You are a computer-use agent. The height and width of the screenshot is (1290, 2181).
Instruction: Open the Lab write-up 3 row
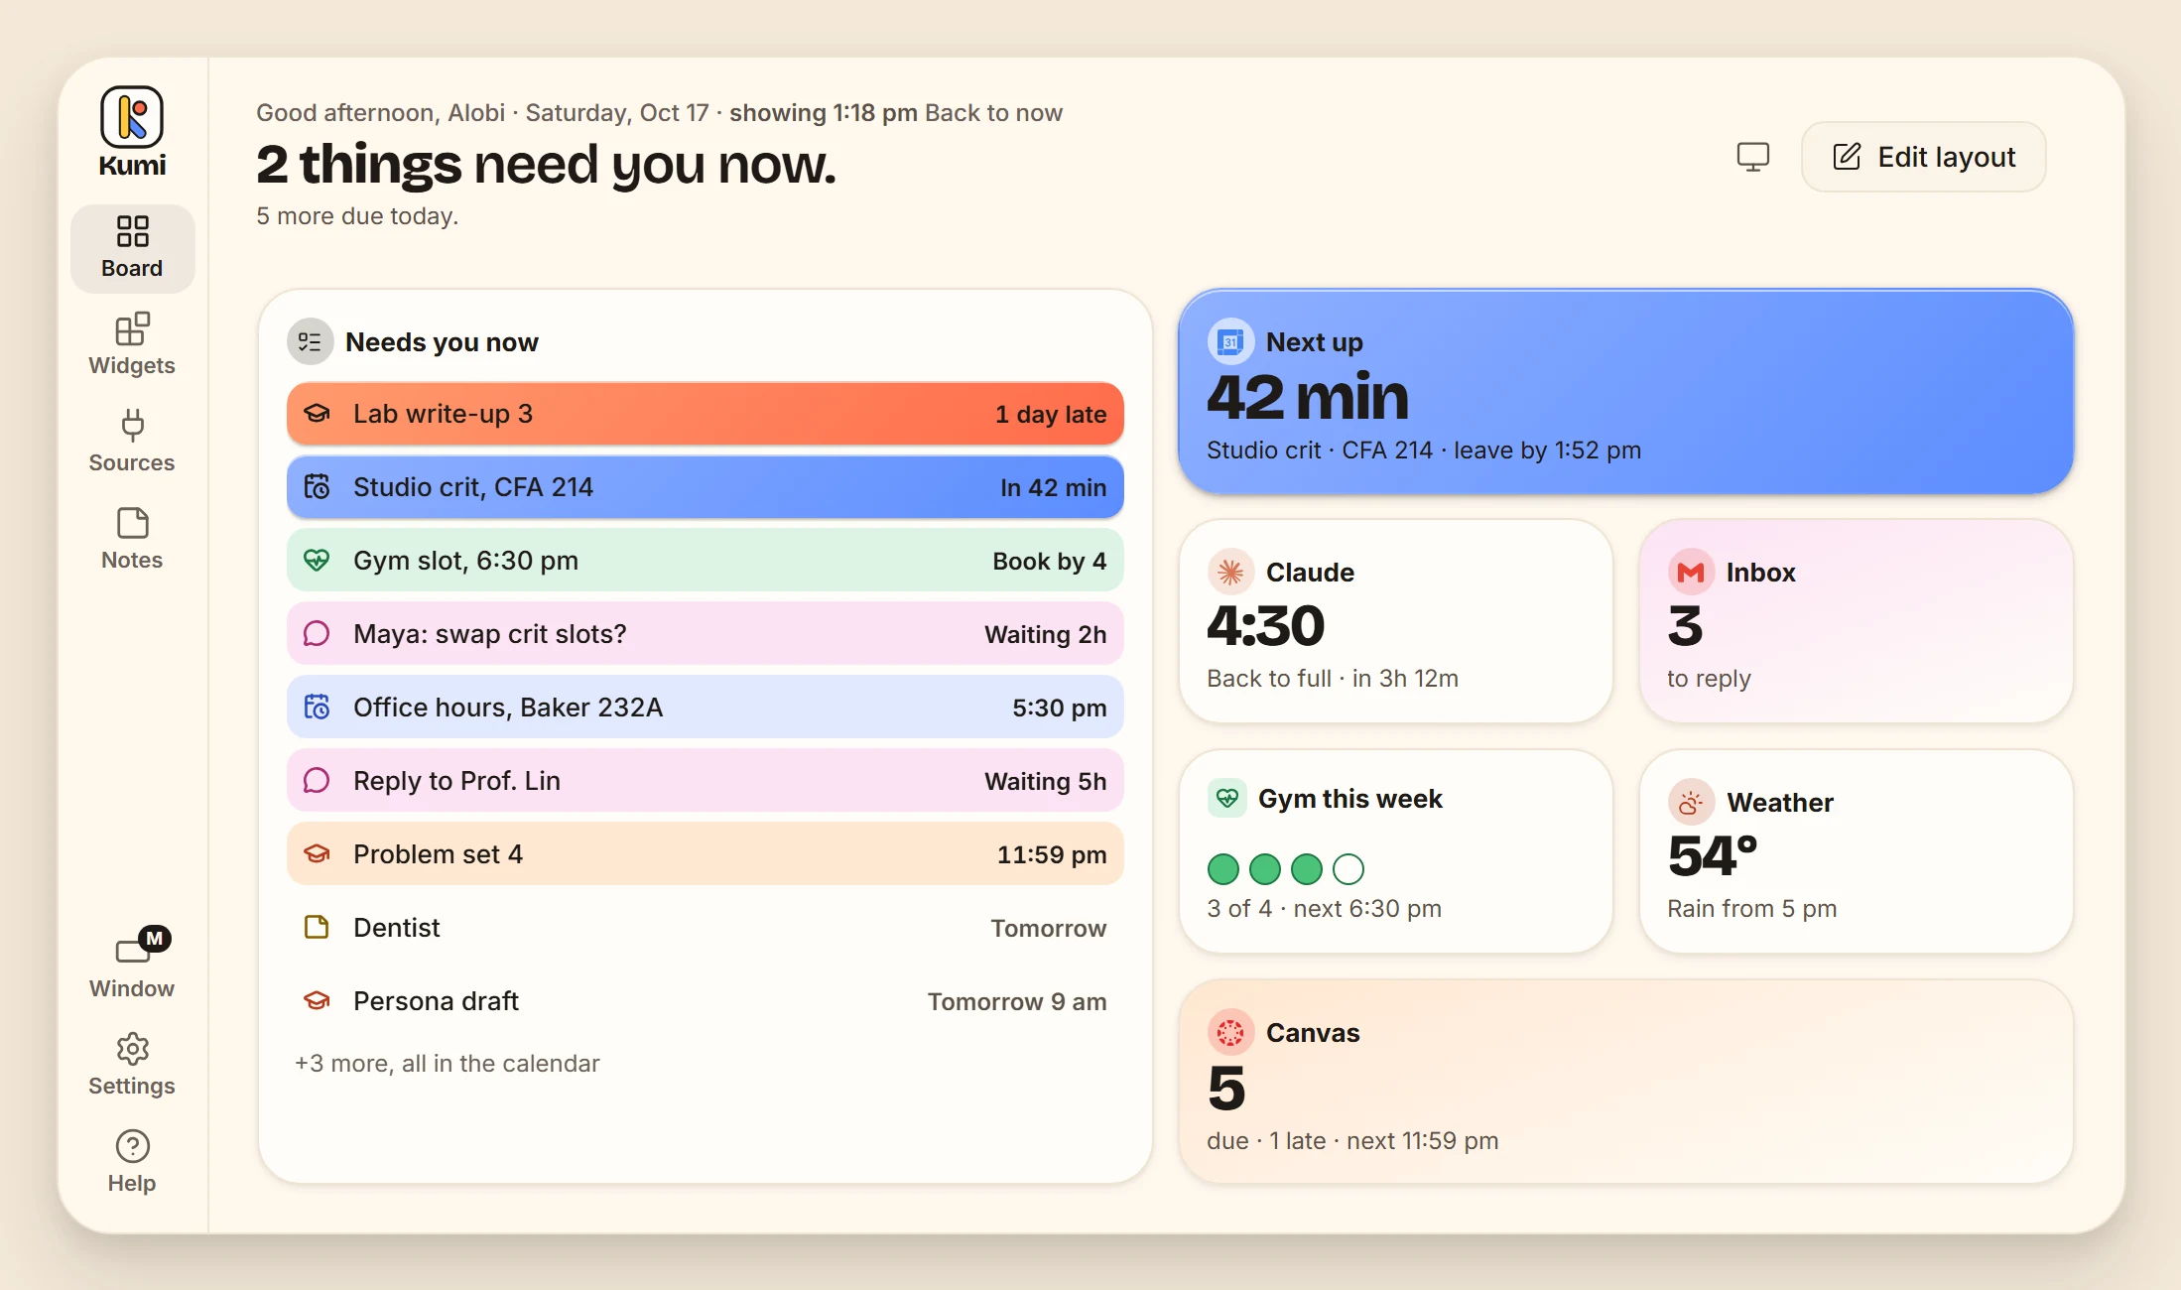[706, 414]
